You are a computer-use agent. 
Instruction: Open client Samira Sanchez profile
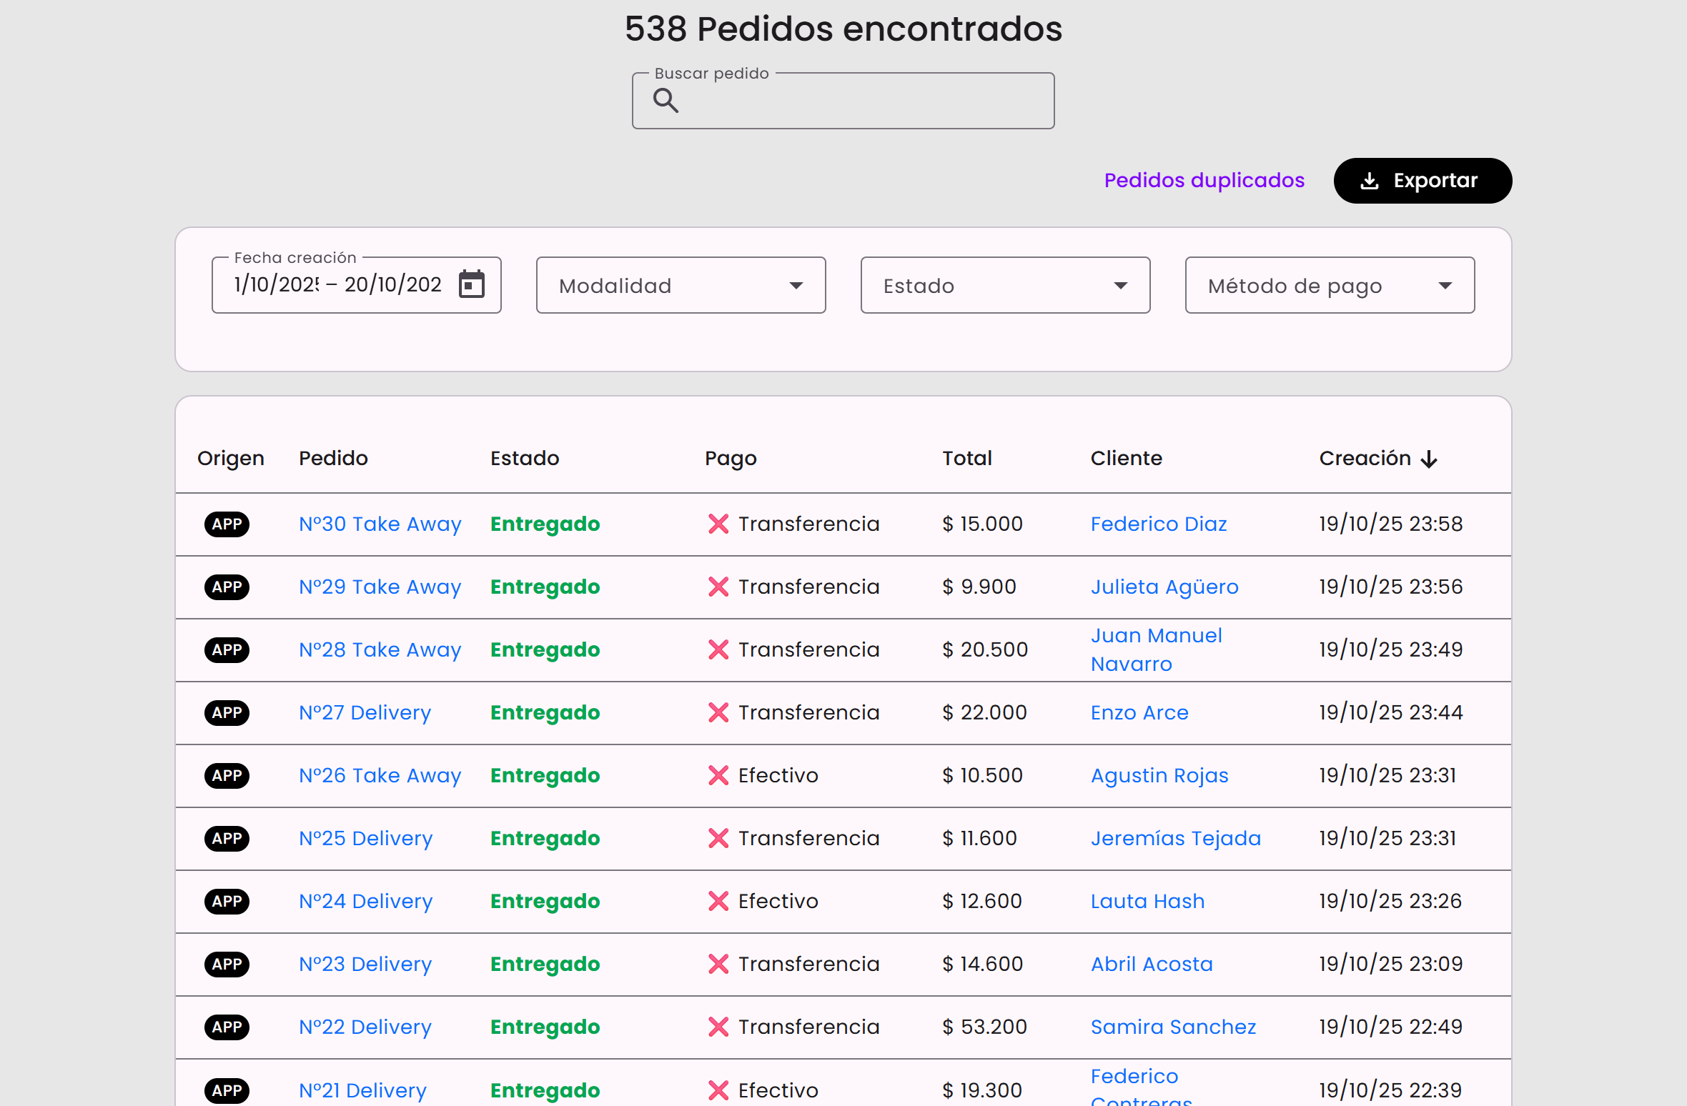pyautogui.click(x=1173, y=1027)
